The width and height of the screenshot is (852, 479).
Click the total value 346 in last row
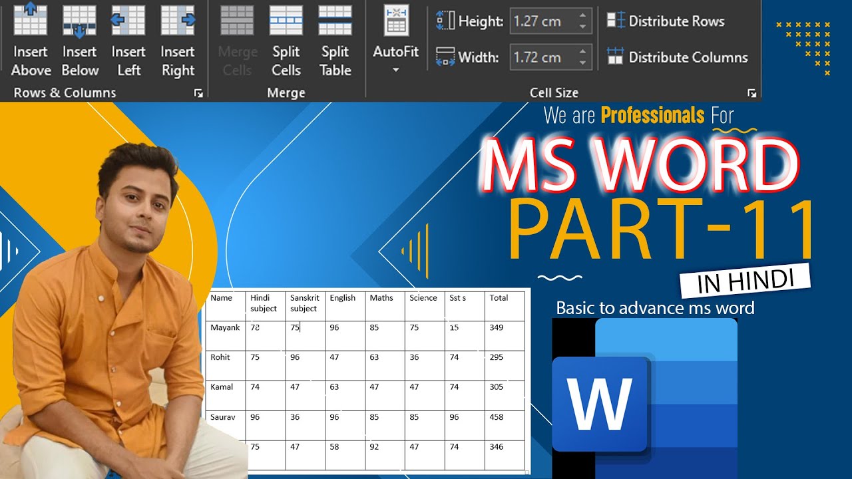496,447
